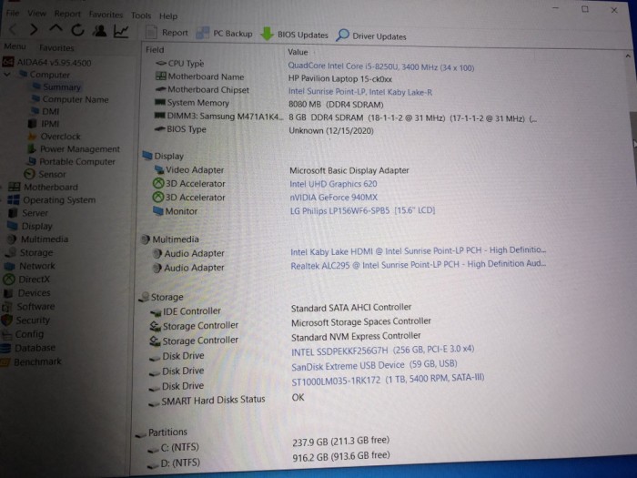This screenshot has height=478, width=637.
Task: Open PC Backup from the toolbar
Action: 224,34
